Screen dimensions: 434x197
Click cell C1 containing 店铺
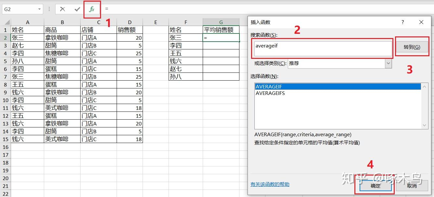coord(99,30)
